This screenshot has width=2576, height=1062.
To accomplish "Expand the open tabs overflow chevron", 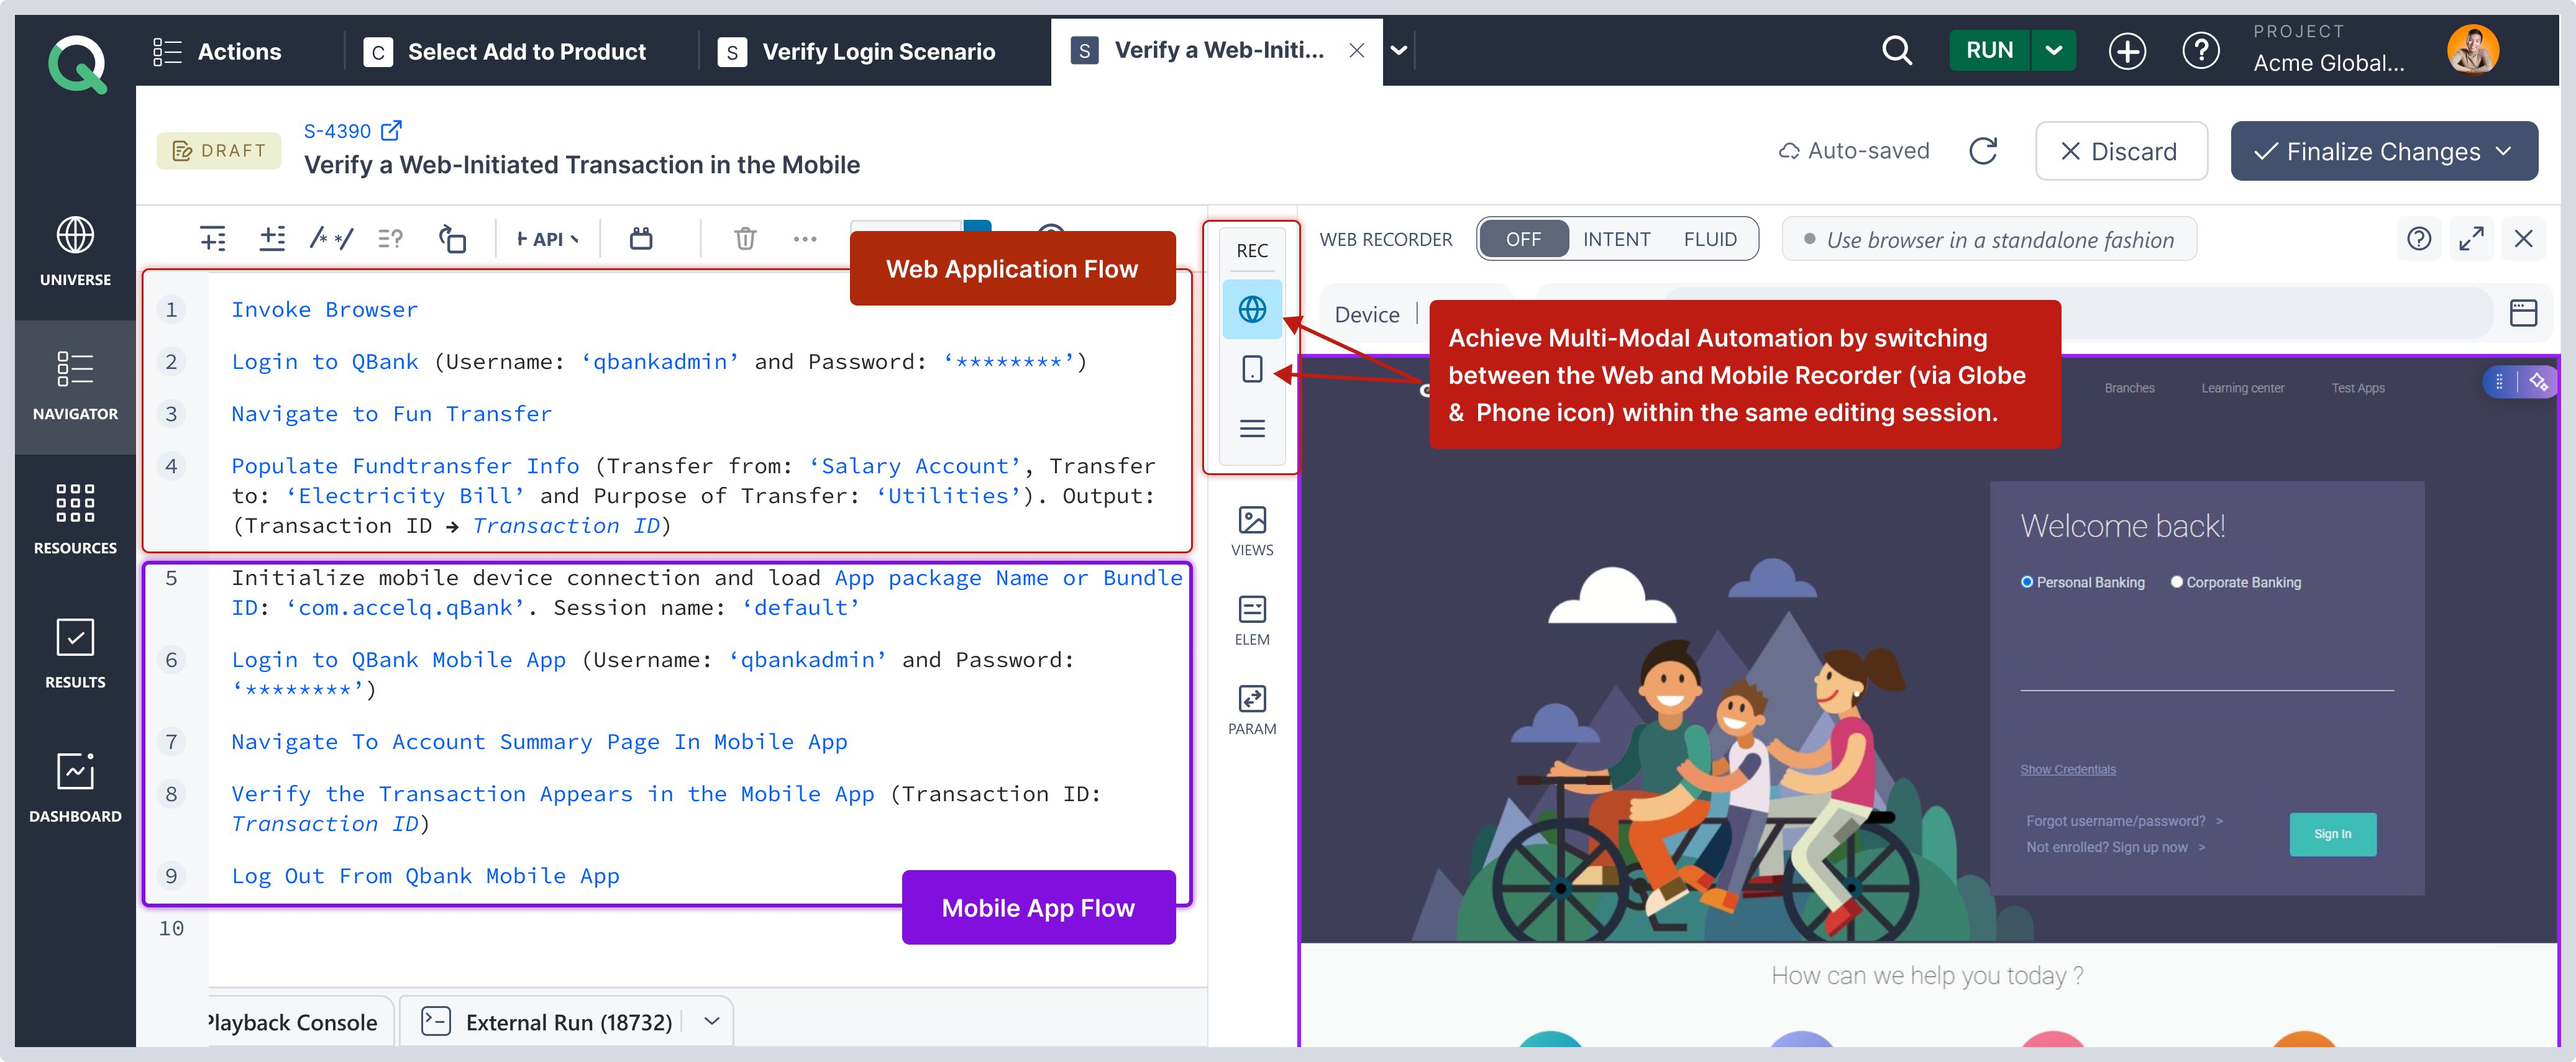I will coord(1399,50).
